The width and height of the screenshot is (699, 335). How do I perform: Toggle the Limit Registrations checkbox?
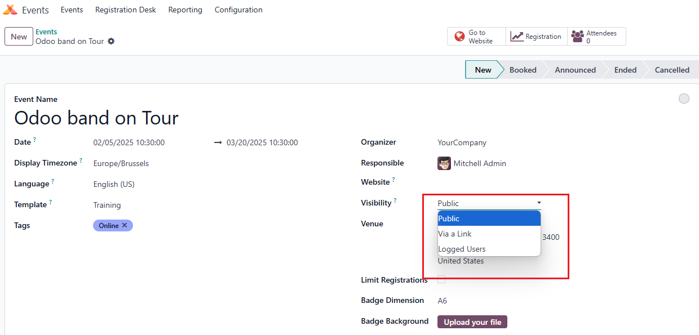click(x=441, y=280)
